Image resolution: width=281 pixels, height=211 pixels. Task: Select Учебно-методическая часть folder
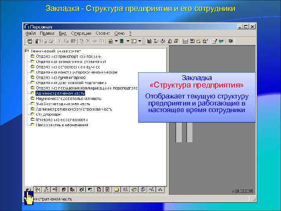pos(63,104)
